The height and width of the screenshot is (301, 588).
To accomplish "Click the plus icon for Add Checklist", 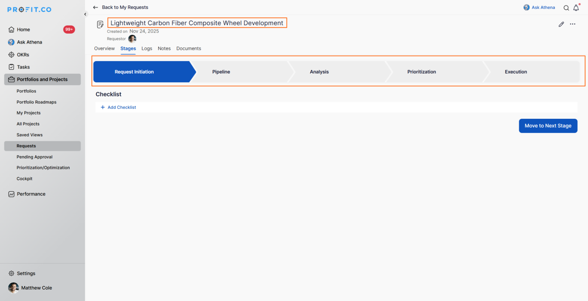I will (x=103, y=107).
